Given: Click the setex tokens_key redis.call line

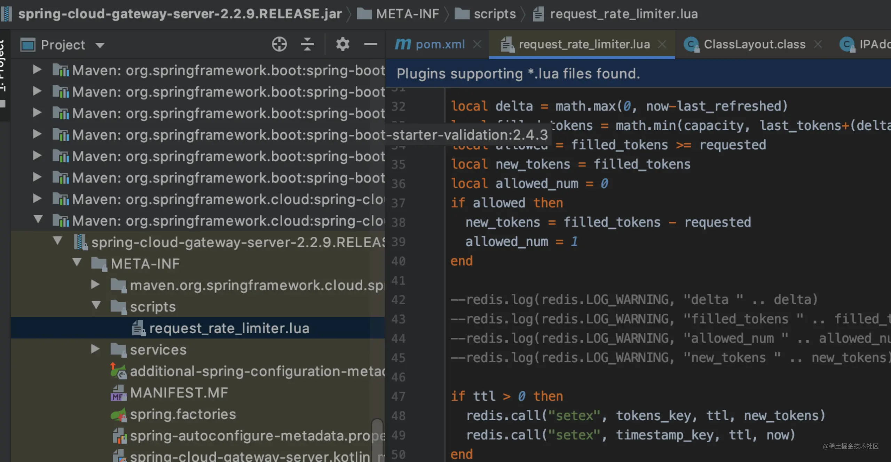Looking at the screenshot, I should (646, 415).
